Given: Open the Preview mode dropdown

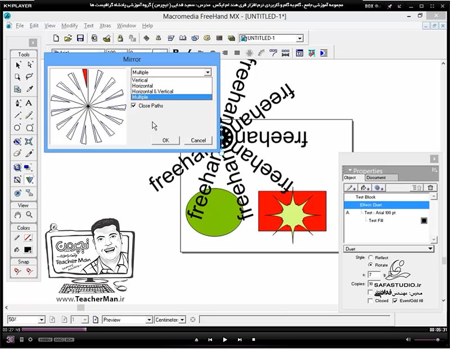Looking at the screenshot, I should [x=148, y=319].
